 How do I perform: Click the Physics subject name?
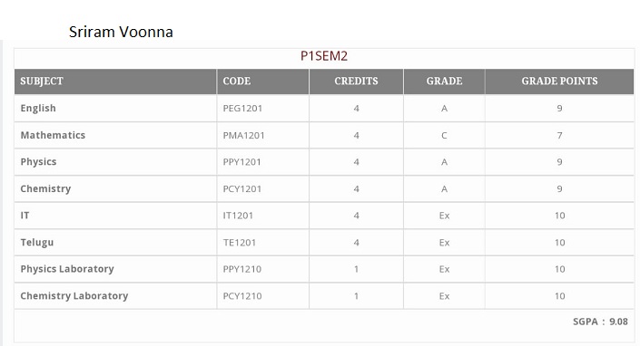(38, 162)
